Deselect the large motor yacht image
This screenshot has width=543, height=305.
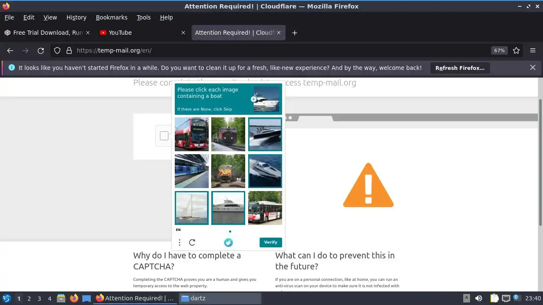coord(228,208)
